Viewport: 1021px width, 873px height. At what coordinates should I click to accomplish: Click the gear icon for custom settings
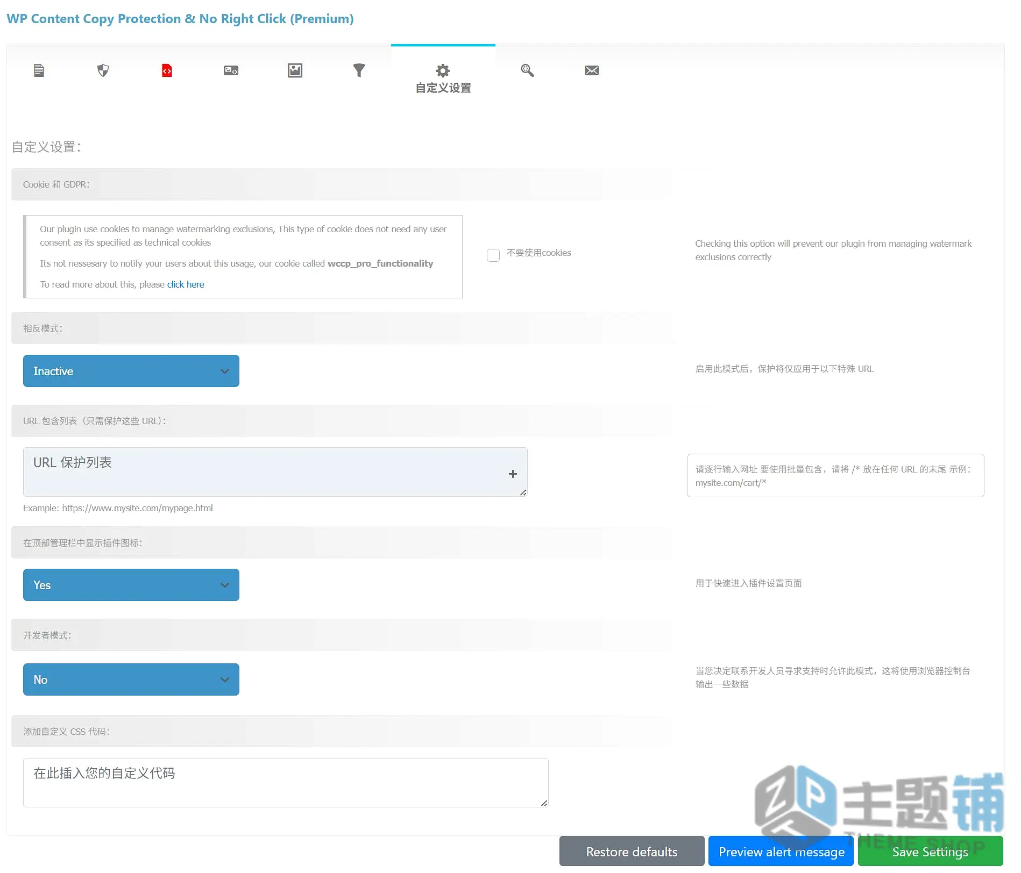tap(443, 70)
